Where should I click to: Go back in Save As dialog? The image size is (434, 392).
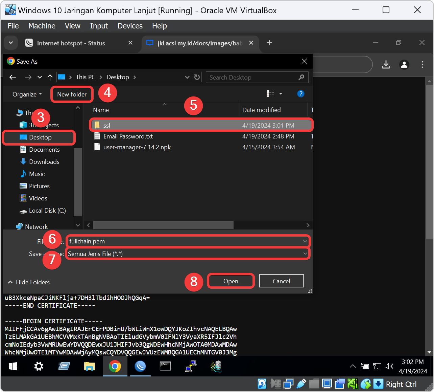[13, 77]
